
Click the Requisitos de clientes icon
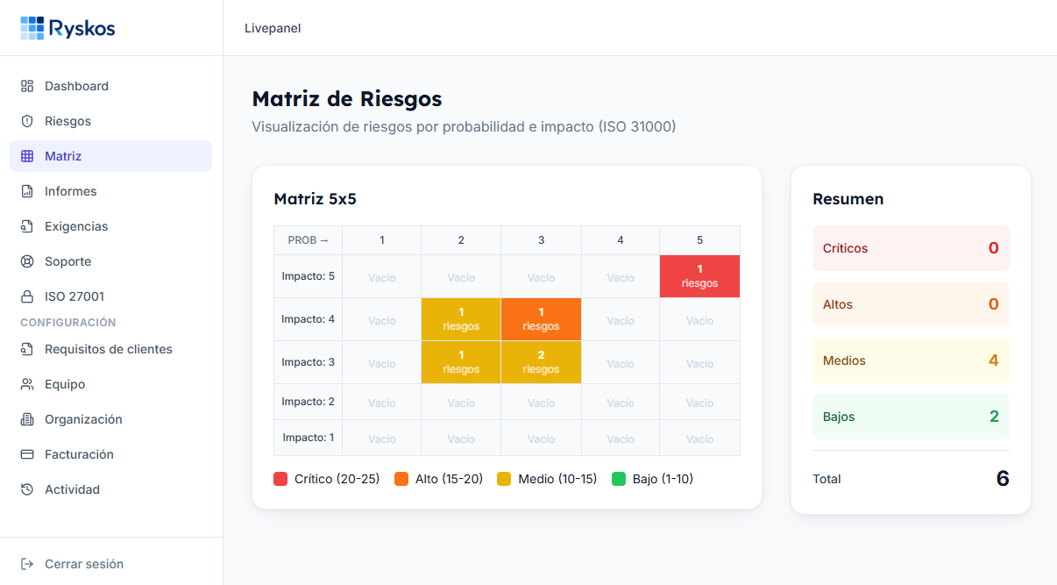pos(27,349)
